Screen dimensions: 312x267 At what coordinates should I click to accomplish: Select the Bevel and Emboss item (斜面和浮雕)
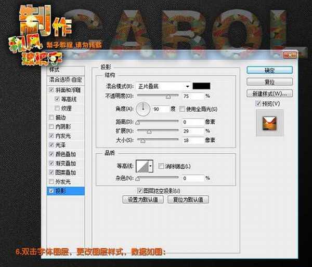(66, 89)
